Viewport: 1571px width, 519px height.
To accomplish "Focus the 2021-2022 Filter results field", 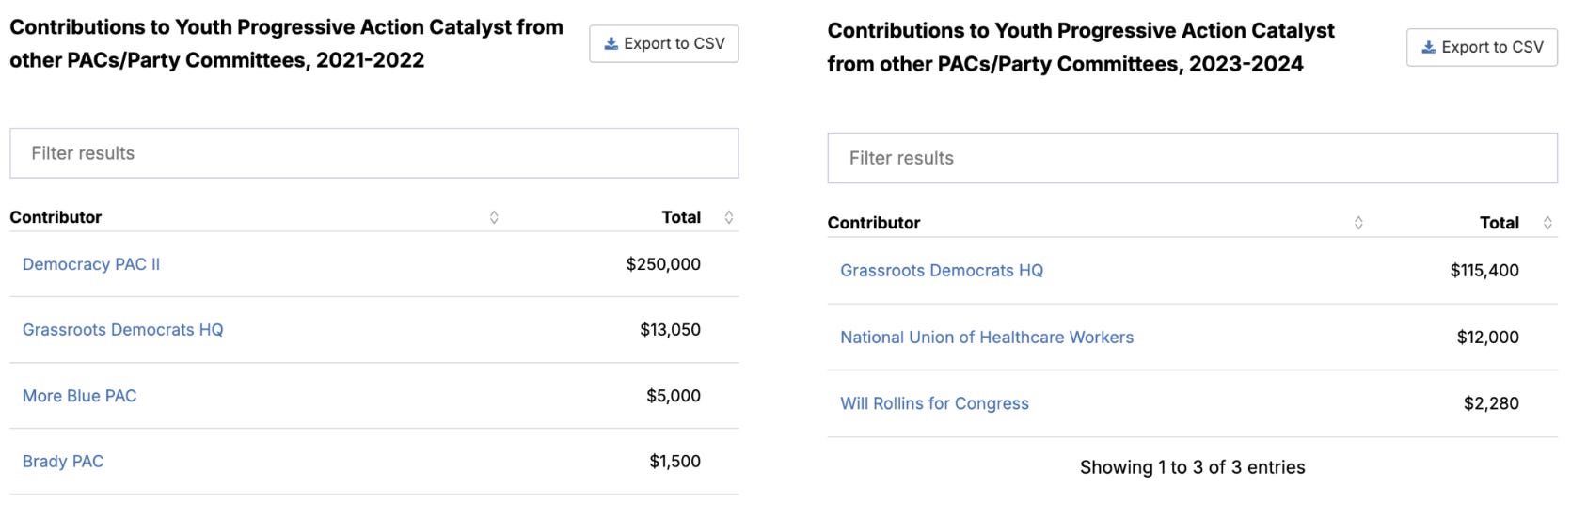I will pos(373,153).
